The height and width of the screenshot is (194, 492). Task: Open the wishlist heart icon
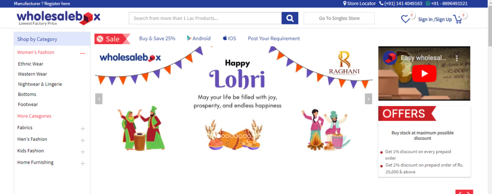406,19
